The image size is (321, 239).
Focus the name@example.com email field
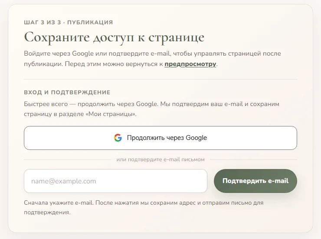(115, 181)
